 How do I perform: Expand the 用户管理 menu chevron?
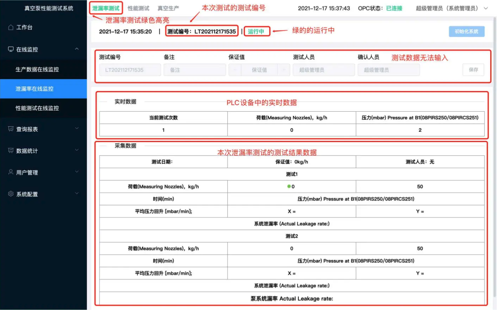pyautogui.click(x=77, y=172)
